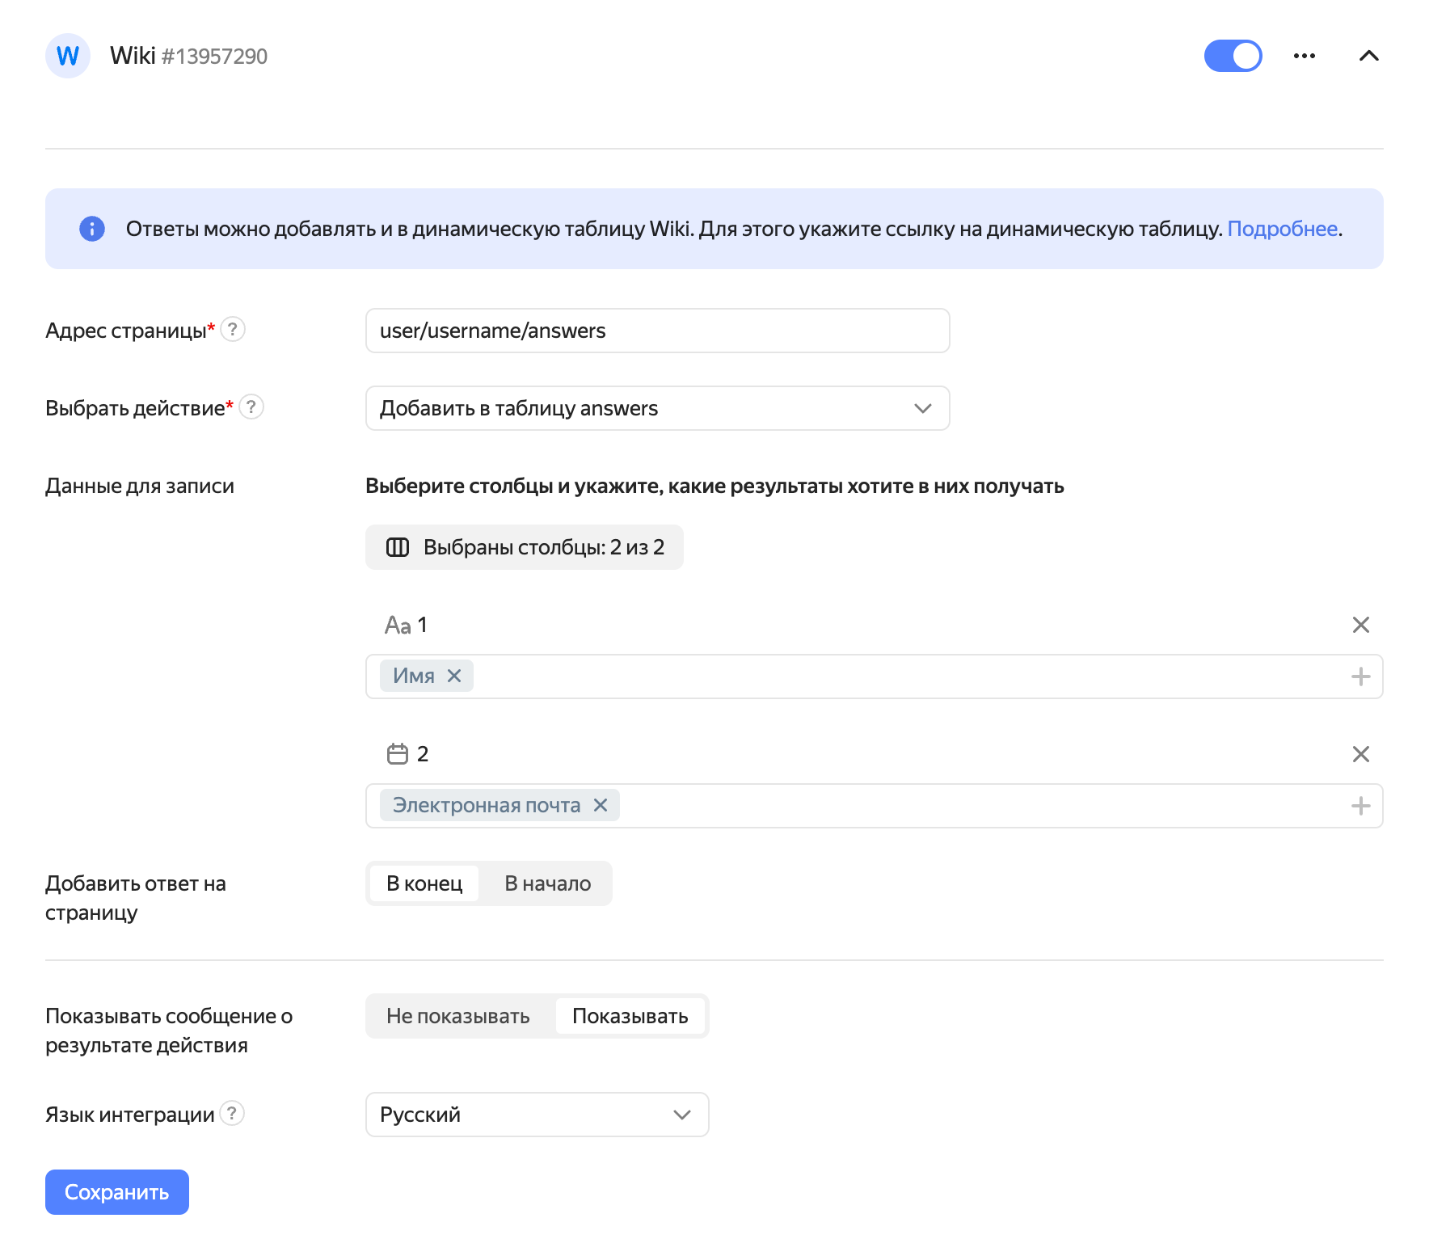Collapse the Wiki integration section
Image resolution: width=1429 pixels, height=1235 pixels.
point(1368,56)
